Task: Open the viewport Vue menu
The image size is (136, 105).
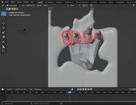Action: click(x=23, y=5)
